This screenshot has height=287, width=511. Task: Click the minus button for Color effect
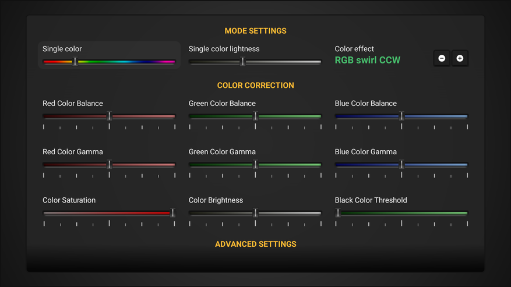(442, 58)
